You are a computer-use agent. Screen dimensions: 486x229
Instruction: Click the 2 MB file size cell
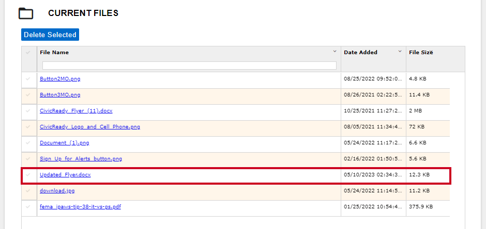[415, 111]
